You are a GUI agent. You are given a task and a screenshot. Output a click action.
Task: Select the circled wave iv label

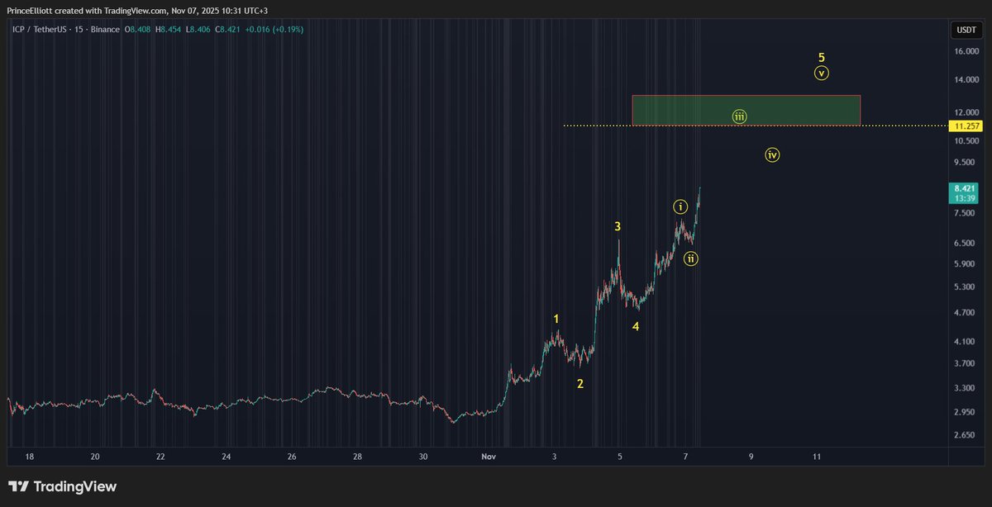click(772, 154)
